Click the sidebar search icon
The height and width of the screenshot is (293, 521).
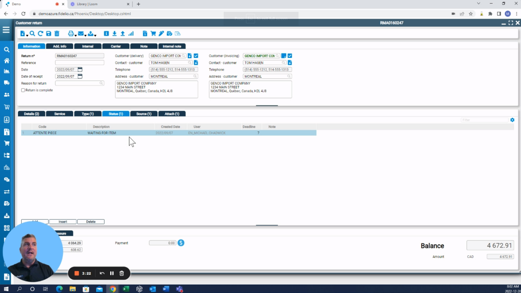[x=6, y=50]
